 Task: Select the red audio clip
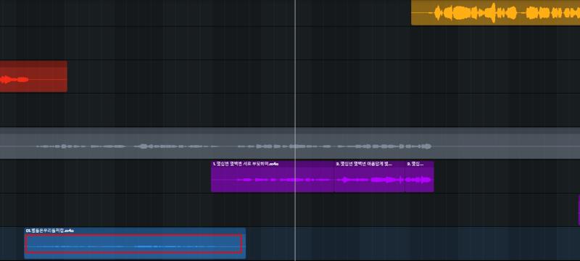[33, 77]
